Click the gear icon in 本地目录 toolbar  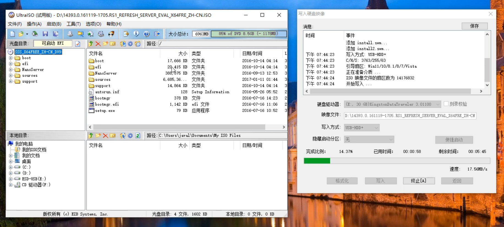point(130,135)
